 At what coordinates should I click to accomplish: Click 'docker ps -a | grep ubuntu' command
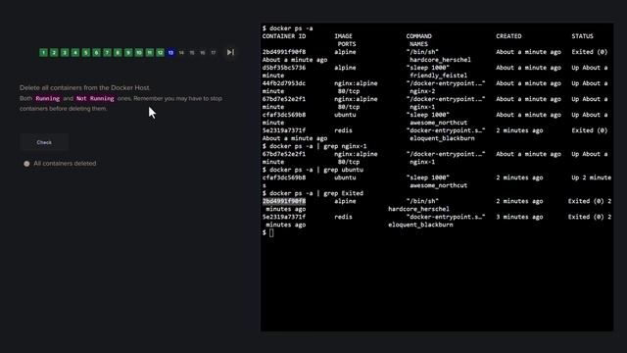(x=316, y=170)
